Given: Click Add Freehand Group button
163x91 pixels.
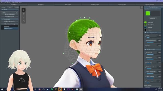Looking at the screenshot, I should point(10,24).
